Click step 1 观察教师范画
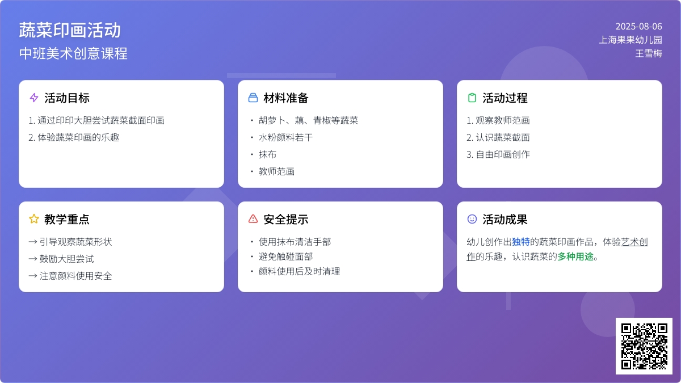 pyautogui.click(x=498, y=120)
